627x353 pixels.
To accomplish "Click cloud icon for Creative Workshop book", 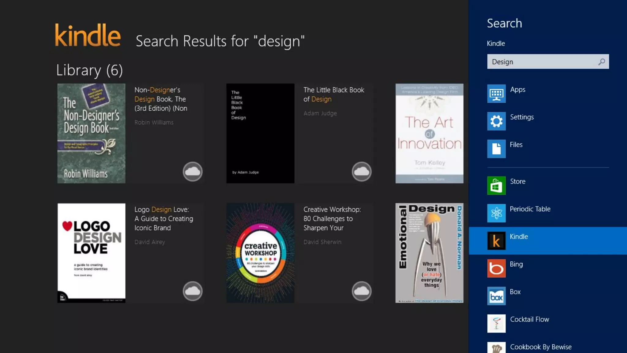I will pos(362,291).
